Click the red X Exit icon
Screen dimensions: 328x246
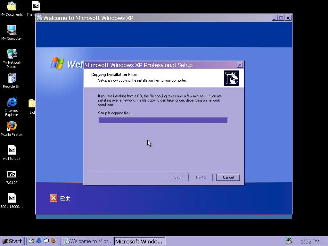tap(53, 198)
